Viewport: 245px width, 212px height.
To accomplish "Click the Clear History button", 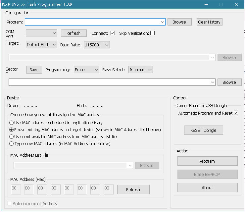I will point(209,22).
